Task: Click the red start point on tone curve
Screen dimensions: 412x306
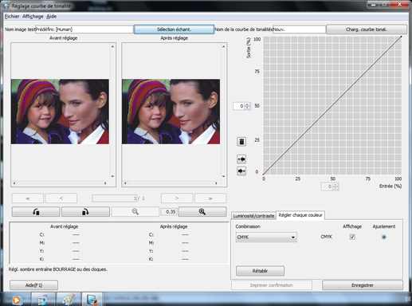Action: 263,175
